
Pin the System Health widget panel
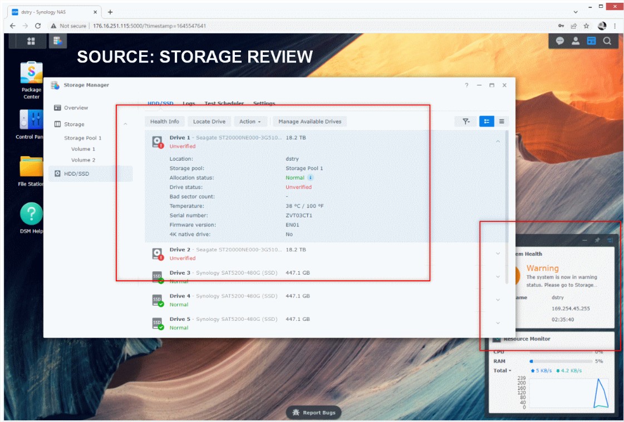pos(597,240)
